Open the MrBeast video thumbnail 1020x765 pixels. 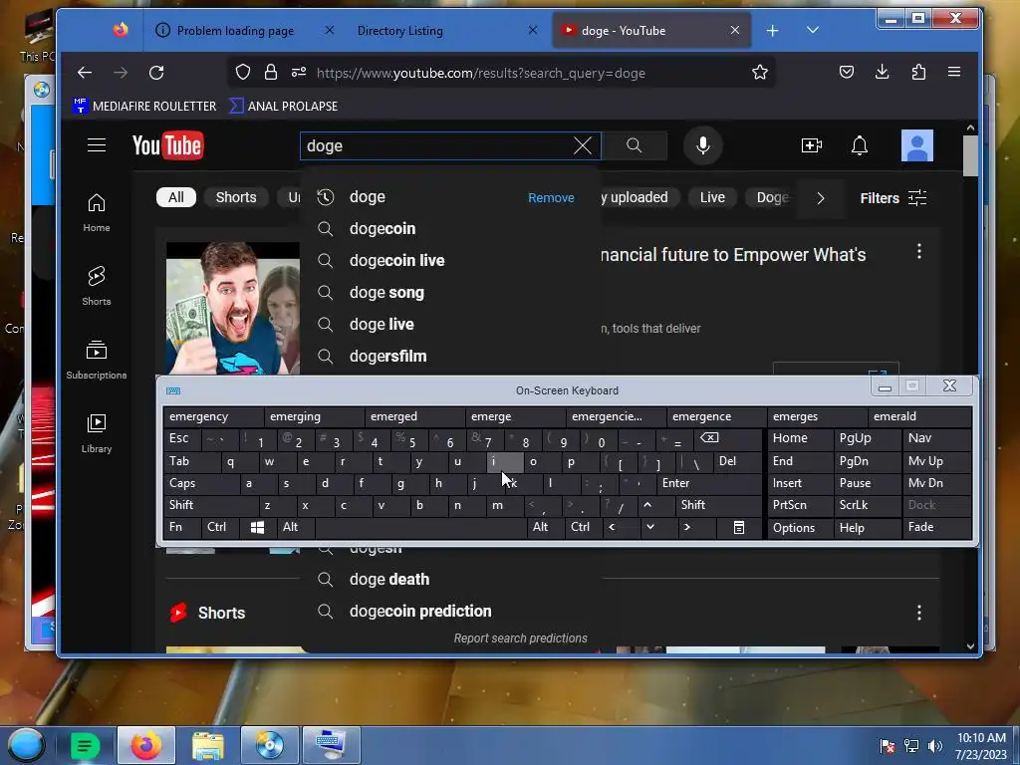click(x=233, y=308)
